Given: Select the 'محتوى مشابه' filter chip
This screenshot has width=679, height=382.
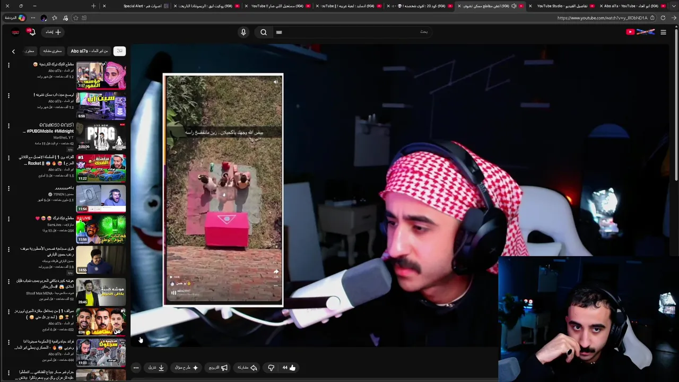Looking at the screenshot, I should [x=53, y=51].
